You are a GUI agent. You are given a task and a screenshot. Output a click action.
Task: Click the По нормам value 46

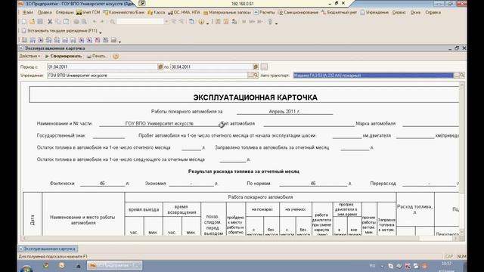313,183
